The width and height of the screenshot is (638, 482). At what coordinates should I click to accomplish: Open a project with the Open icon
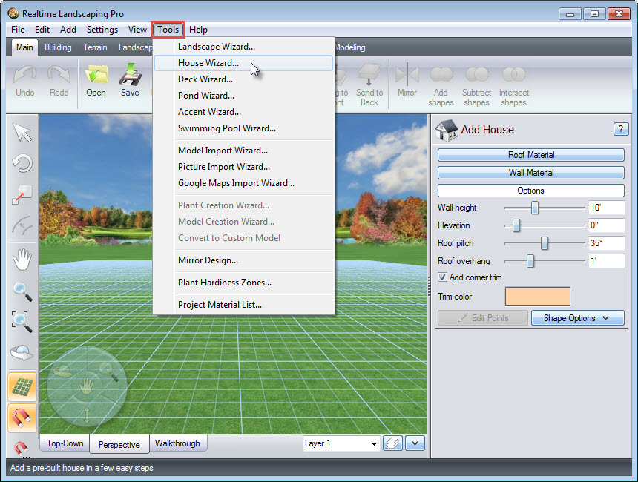click(x=96, y=75)
